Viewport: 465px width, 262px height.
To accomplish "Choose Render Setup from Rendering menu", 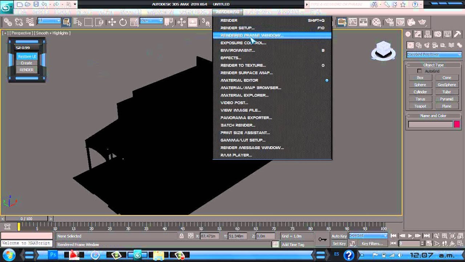I will pos(272,28).
